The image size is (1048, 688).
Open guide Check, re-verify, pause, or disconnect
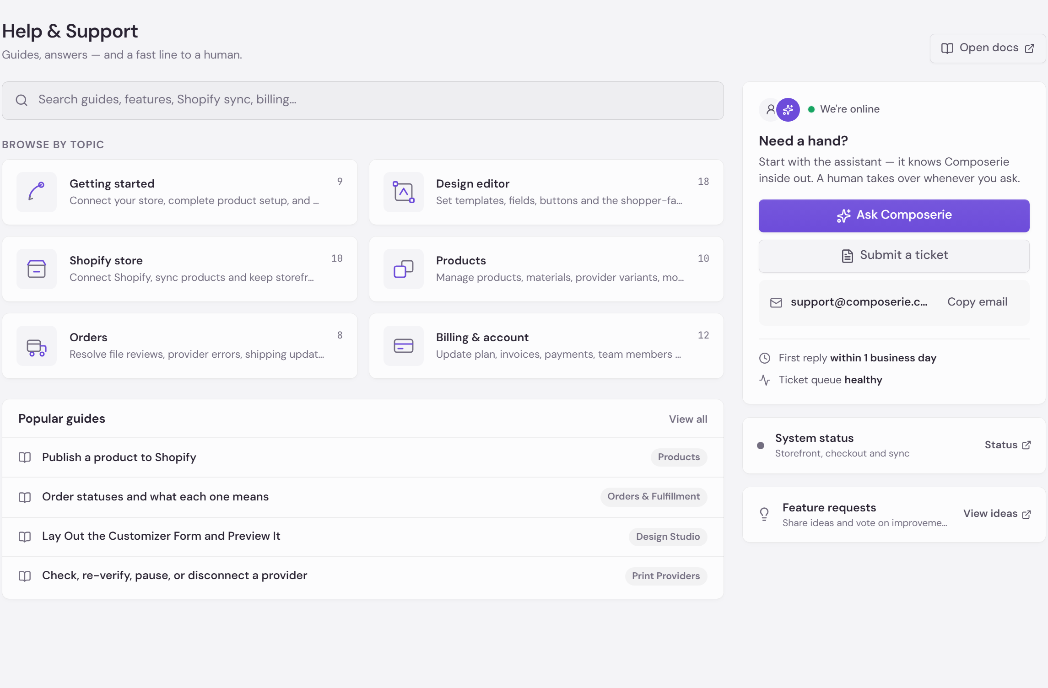tap(175, 575)
